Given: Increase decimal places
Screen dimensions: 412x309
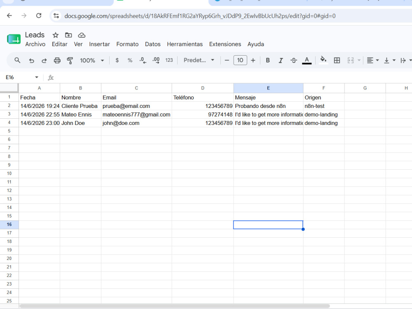Looking at the screenshot, I should pyautogui.click(x=156, y=61).
